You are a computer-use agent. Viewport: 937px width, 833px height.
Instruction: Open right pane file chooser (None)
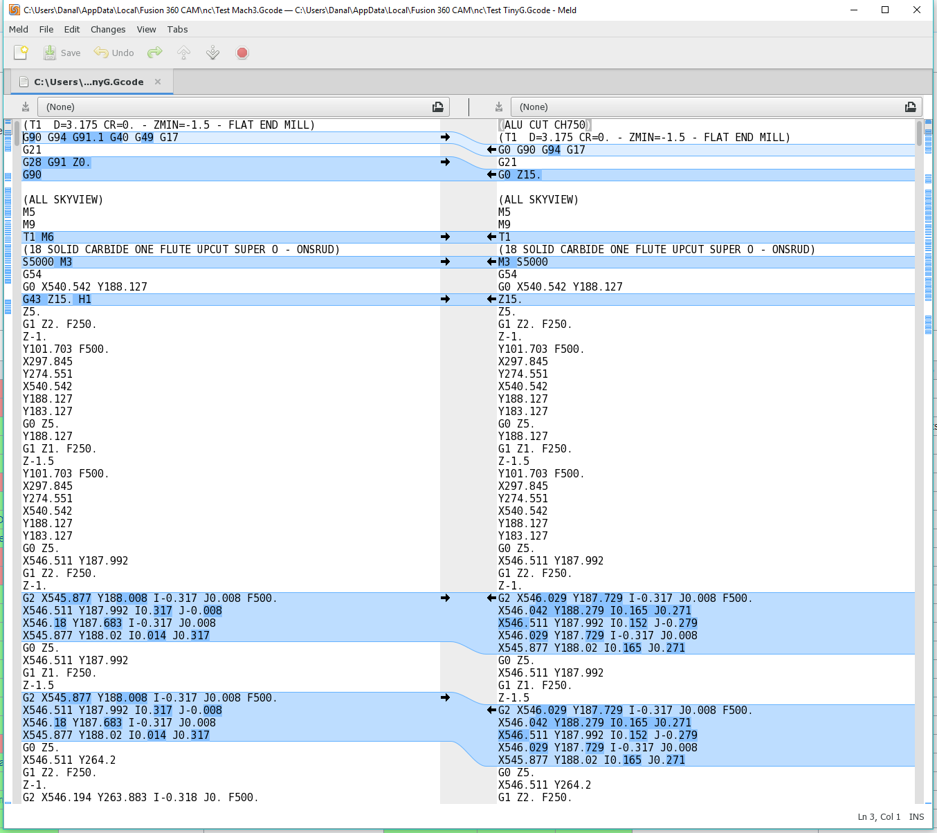tap(716, 107)
